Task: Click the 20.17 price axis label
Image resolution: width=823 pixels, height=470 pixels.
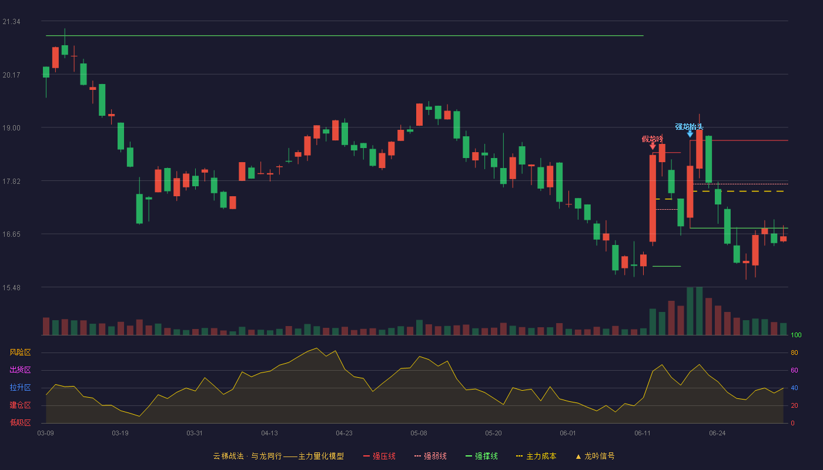Action: click(x=11, y=75)
